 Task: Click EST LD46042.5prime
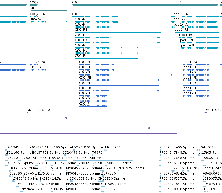tap(25, 179)
